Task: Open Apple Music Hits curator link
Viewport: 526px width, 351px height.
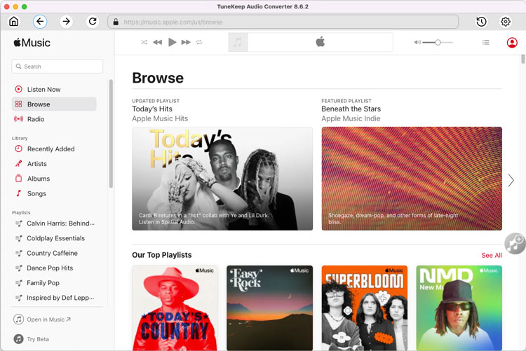Action: tap(160, 118)
